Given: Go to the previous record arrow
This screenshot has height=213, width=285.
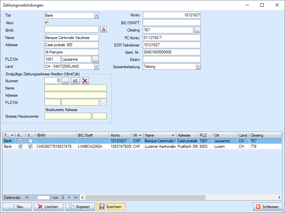Looking at the screenshot, I should pos(33,198).
